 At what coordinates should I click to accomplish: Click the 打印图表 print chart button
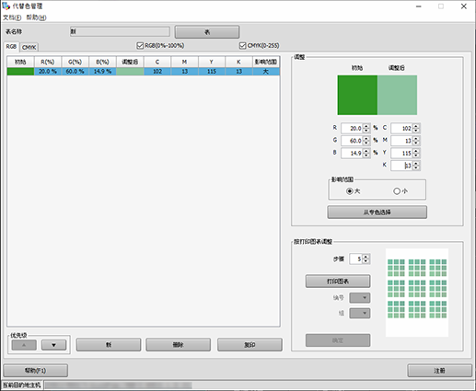tap(338, 282)
